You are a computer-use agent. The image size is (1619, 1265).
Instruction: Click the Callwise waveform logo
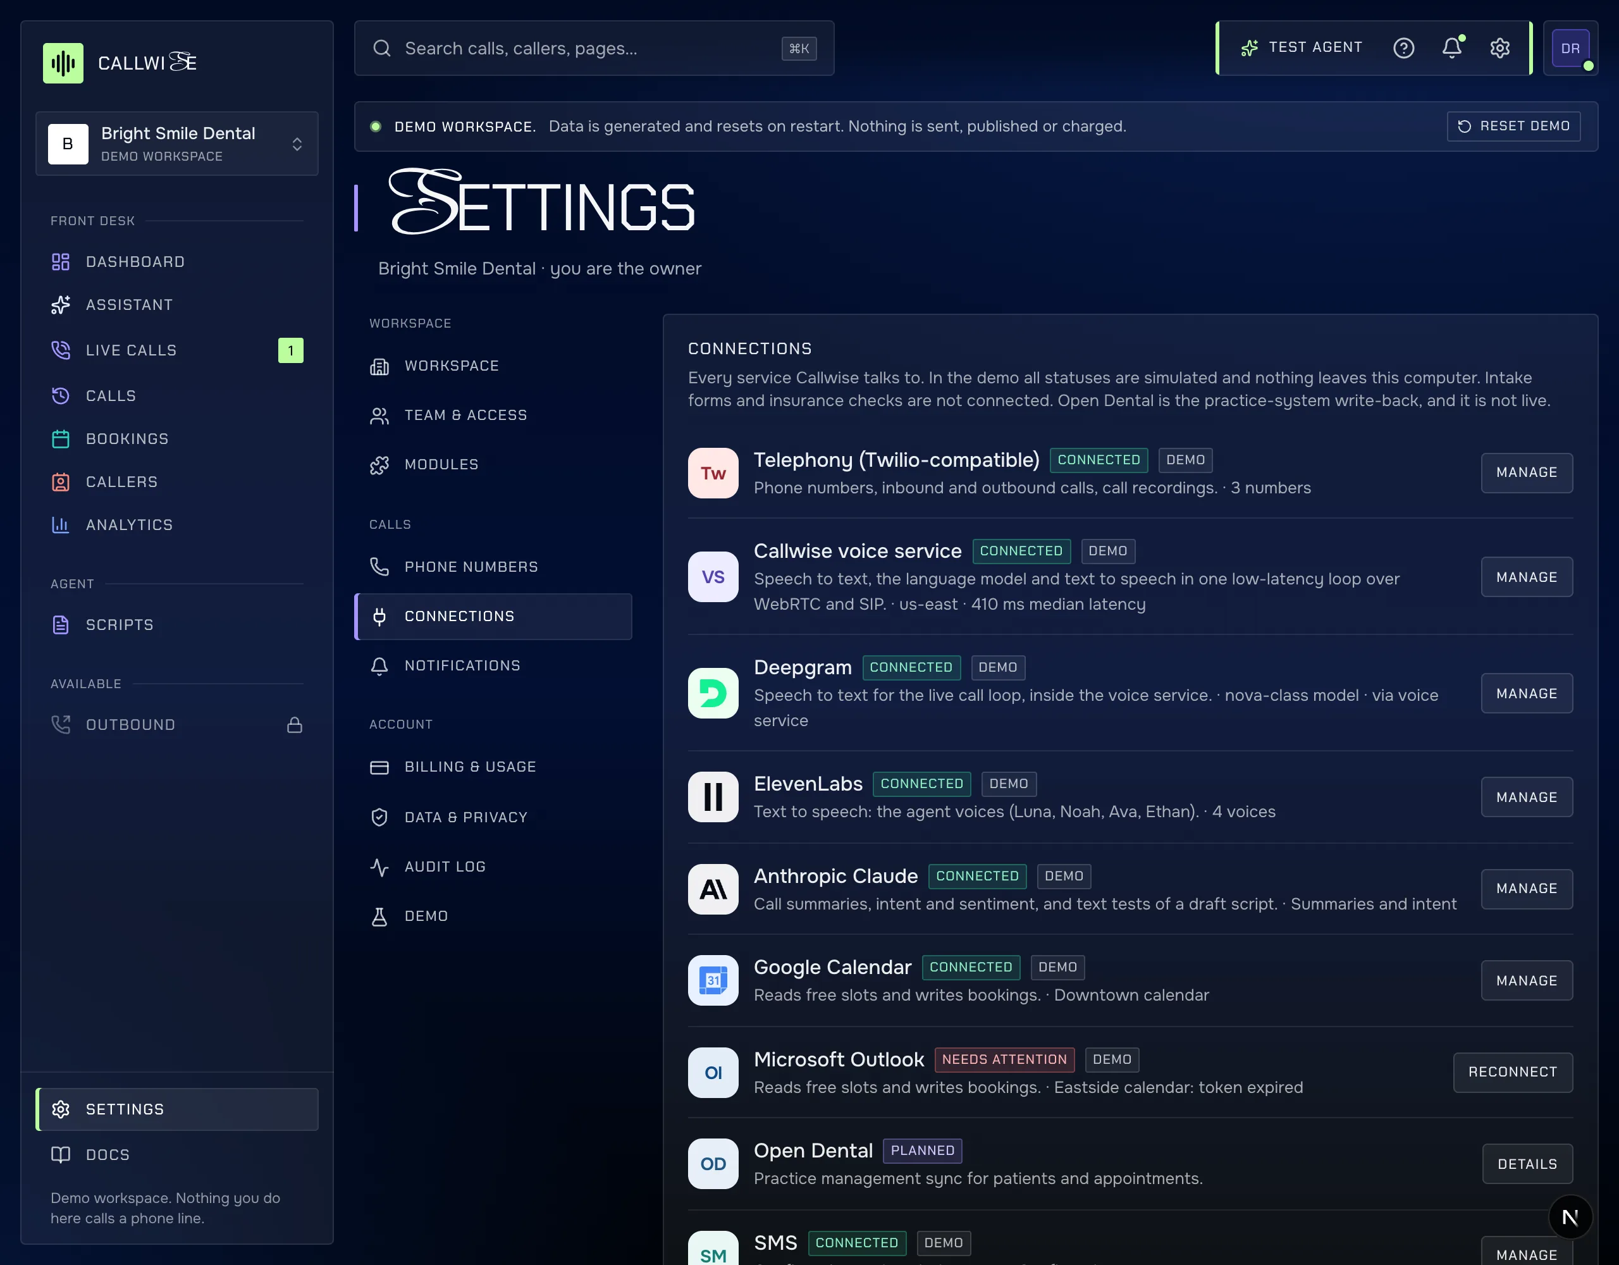point(63,63)
